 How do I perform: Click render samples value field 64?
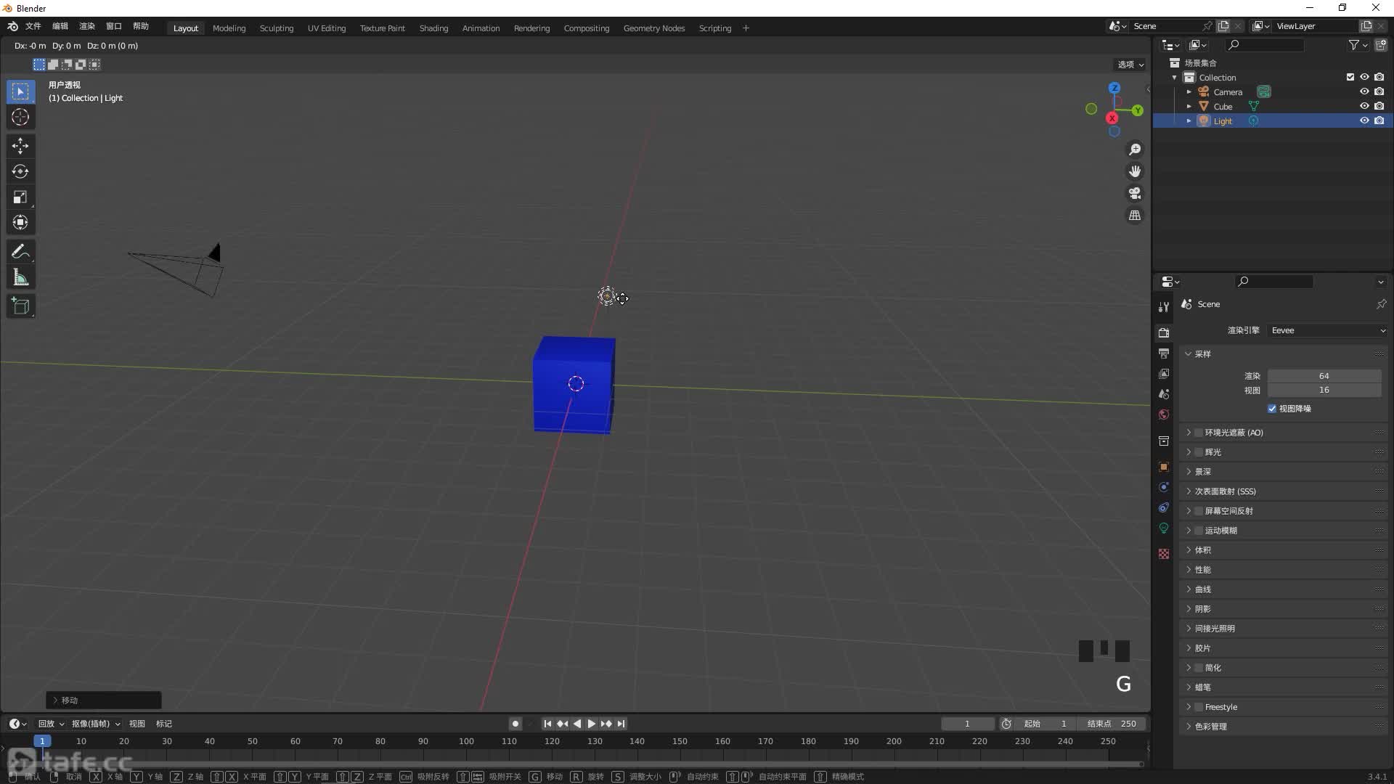(x=1325, y=375)
